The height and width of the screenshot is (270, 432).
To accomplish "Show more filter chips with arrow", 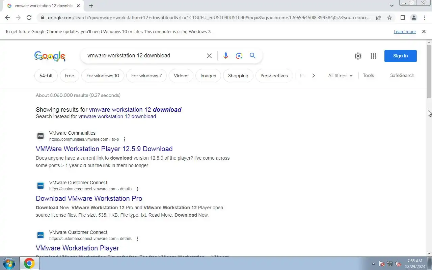I will click(x=314, y=76).
